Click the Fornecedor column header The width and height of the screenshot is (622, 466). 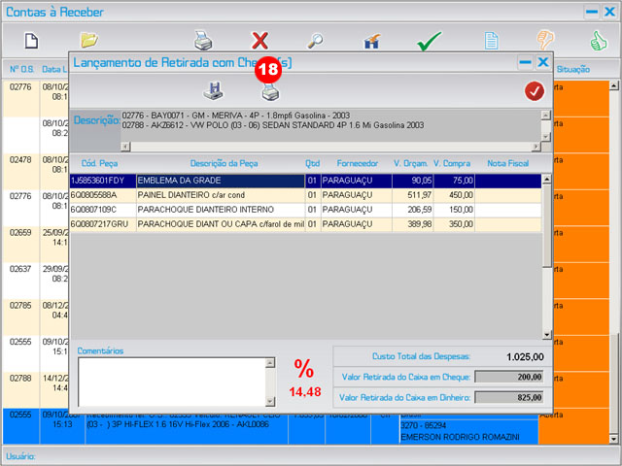pos(357,163)
